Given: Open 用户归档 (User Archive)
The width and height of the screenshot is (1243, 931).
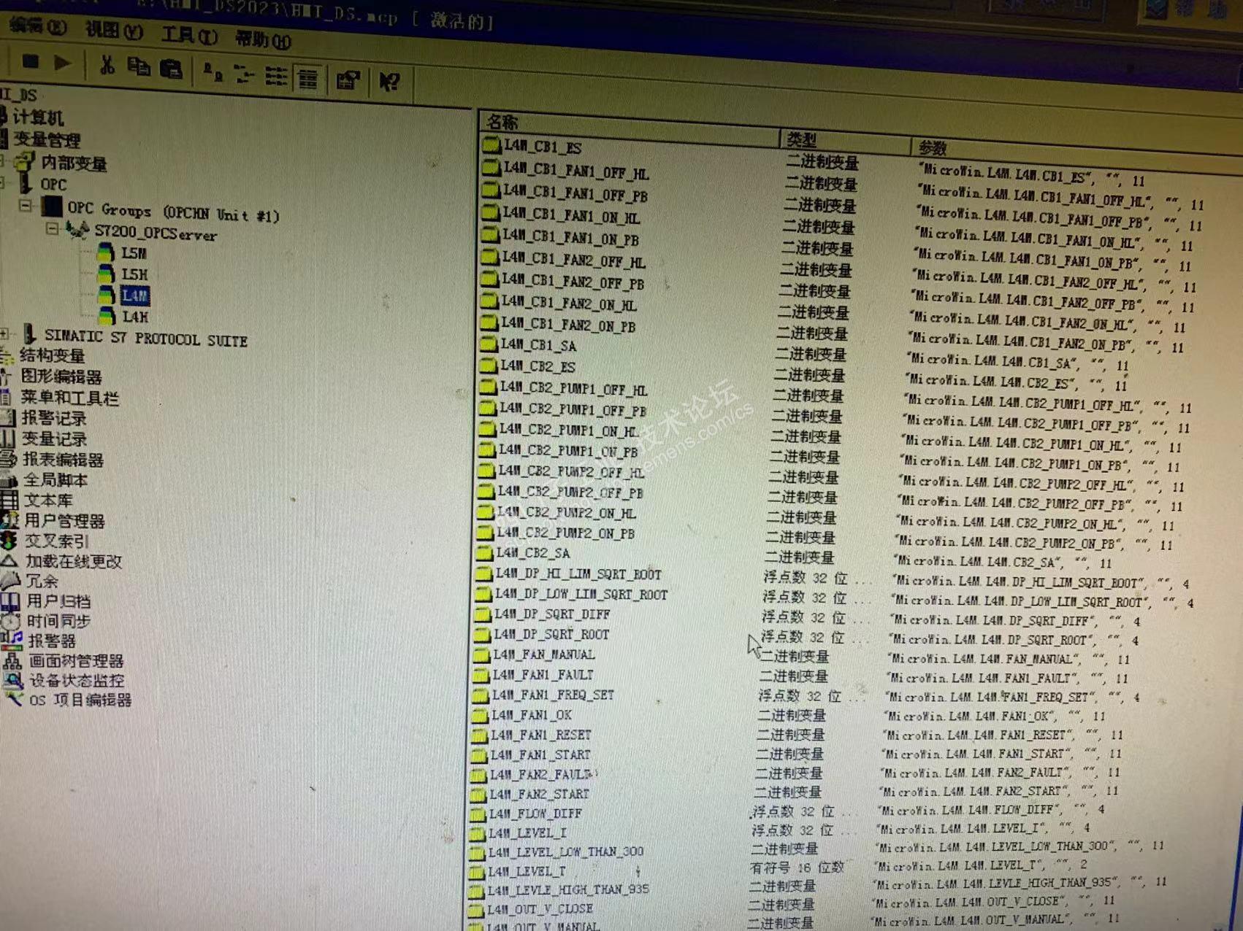Looking at the screenshot, I should [59, 601].
